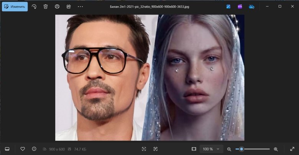Image resolution: width=299 pixels, height=155 pixels.
Task: Fit image to window with the fit icon
Action: point(194,149)
